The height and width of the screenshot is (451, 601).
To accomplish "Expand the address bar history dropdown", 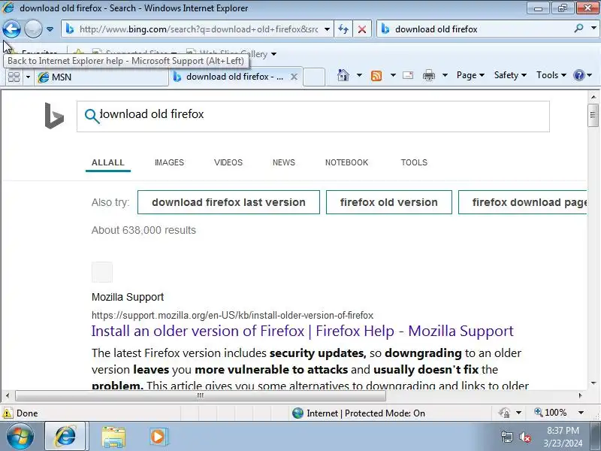I will pyautogui.click(x=327, y=29).
